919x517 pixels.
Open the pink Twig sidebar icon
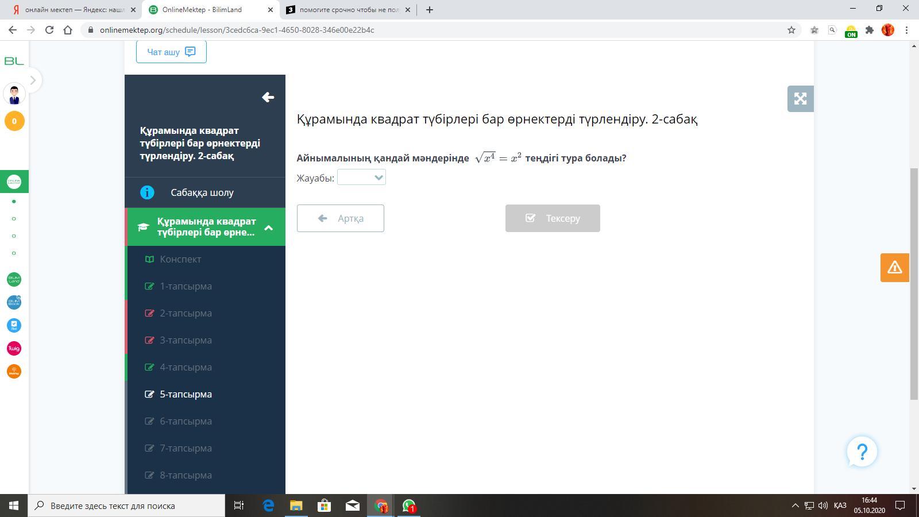click(14, 348)
